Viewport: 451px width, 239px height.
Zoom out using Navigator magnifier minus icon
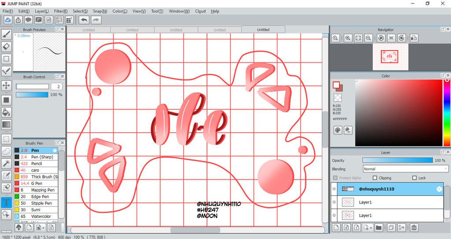coord(368,38)
